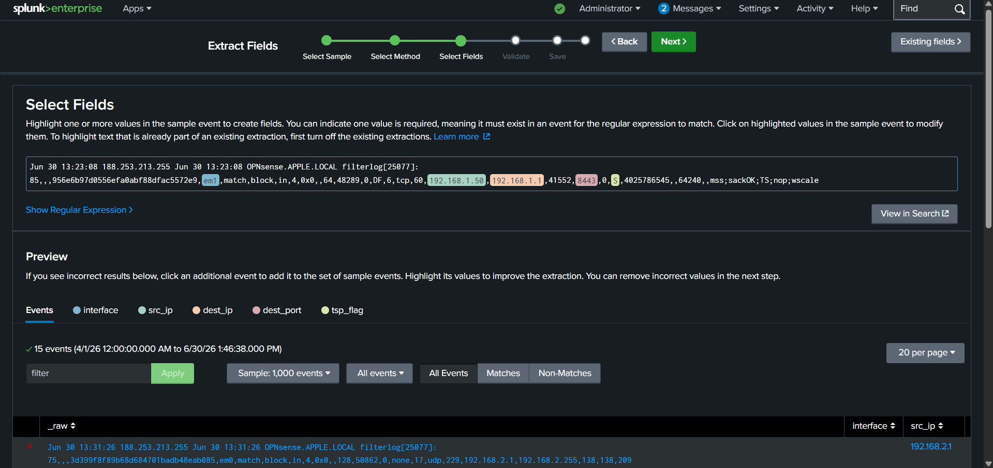993x468 pixels.
Task: Click the Messages count badge
Action: point(663,9)
